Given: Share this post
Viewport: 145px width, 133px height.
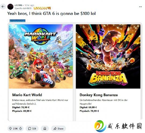Looking at the screenshot, I should (x=59, y=128).
